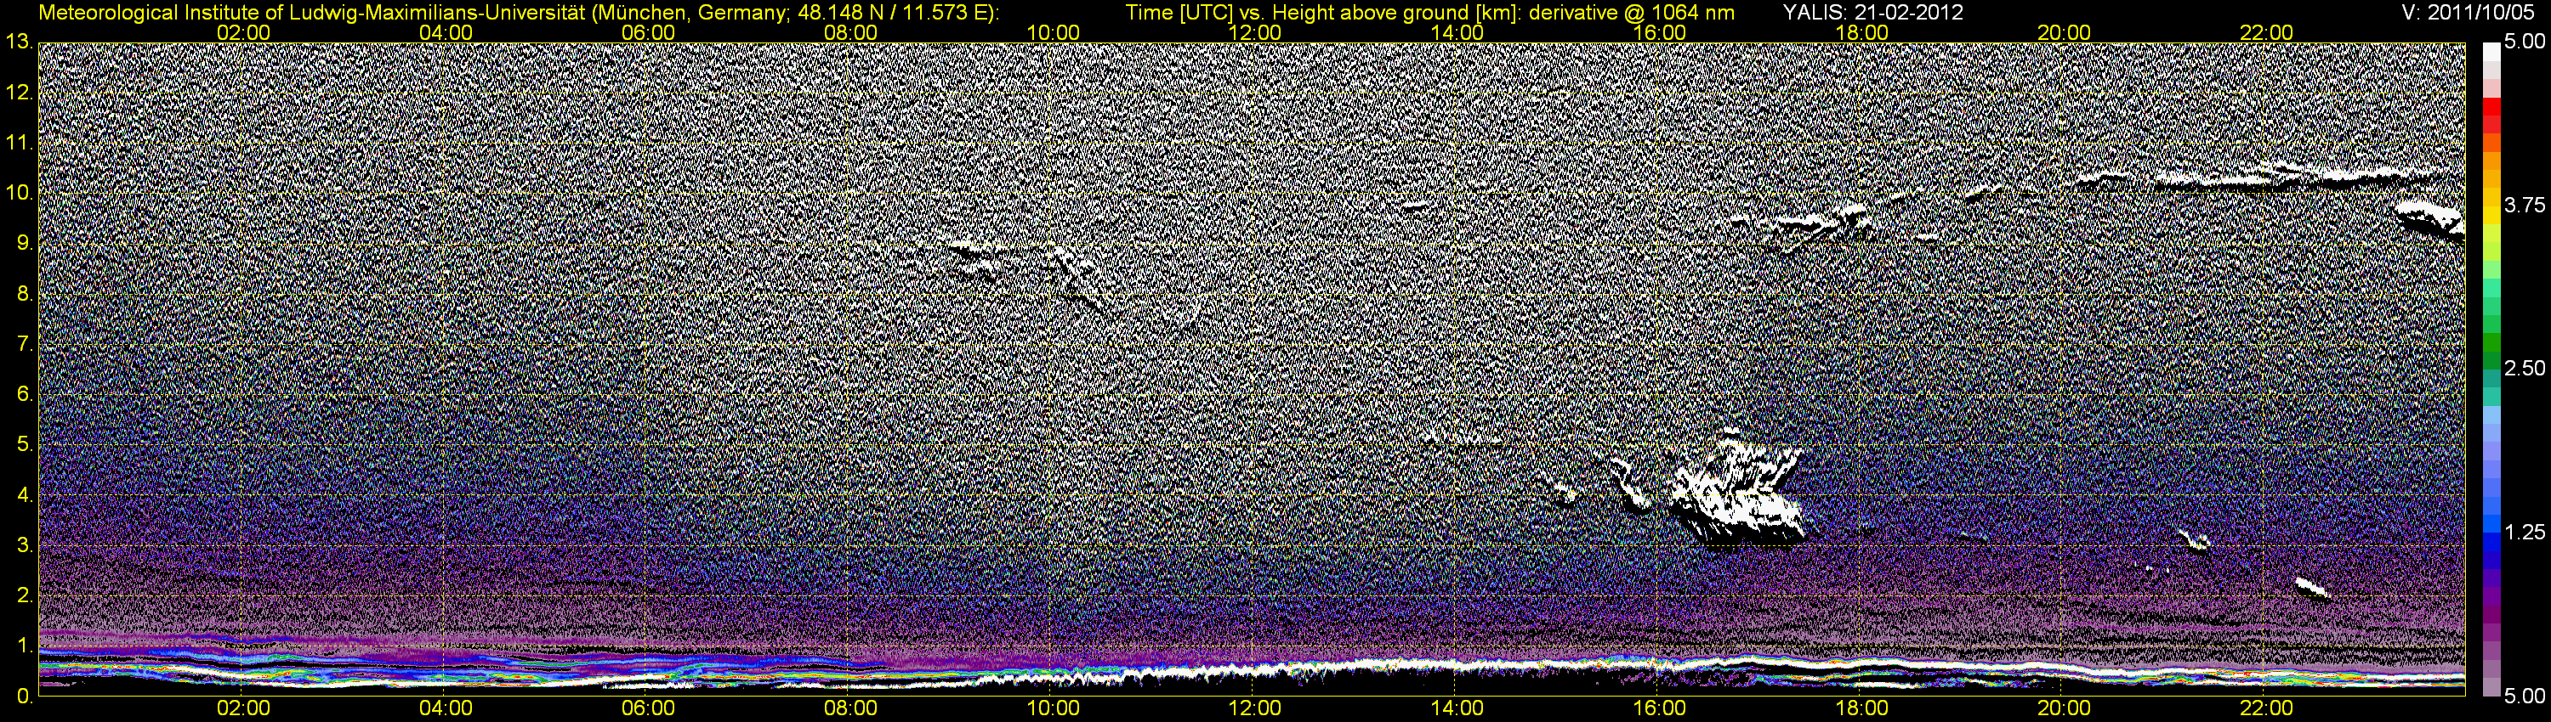Click the 02:00 label on the top time axis

(x=243, y=32)
